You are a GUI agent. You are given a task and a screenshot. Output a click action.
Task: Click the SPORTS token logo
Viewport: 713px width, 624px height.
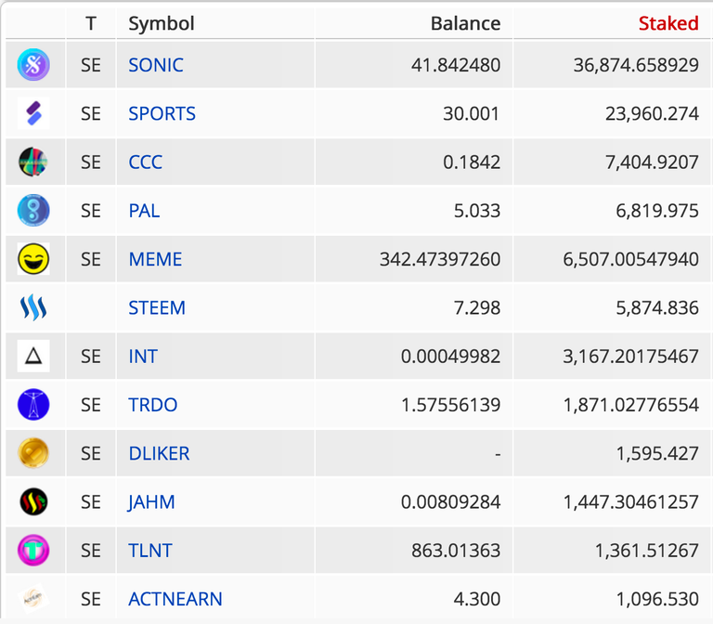pyautogui.click(x=33, y=113)
